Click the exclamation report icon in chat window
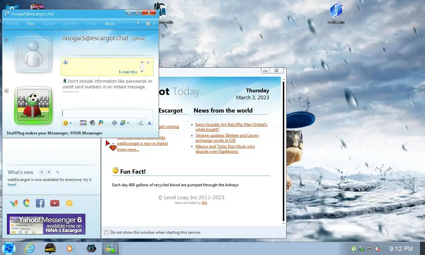 point(138,24)
